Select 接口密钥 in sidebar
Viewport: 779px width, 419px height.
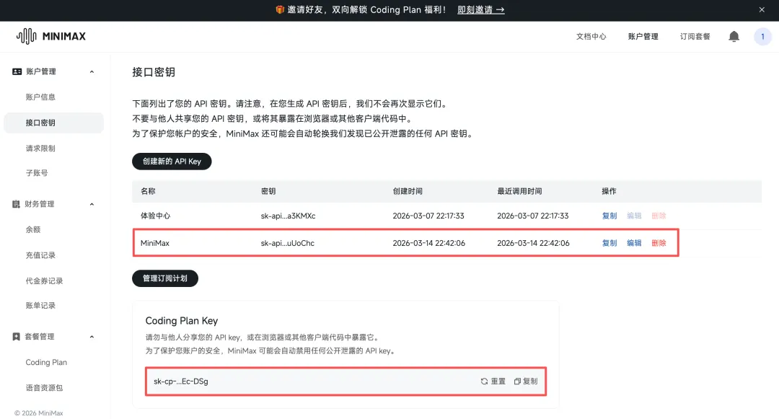[x=53, y=123]
